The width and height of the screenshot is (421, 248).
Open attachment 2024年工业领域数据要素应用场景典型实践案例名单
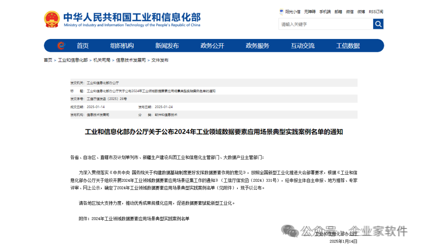pos(140,219)
